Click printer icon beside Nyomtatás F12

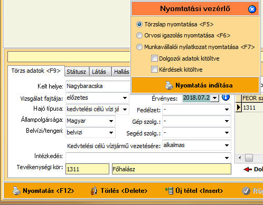[x=16, y=191]
